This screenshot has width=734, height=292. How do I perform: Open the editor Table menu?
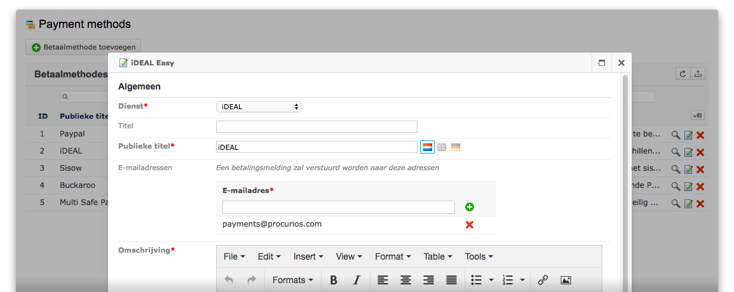438,256
